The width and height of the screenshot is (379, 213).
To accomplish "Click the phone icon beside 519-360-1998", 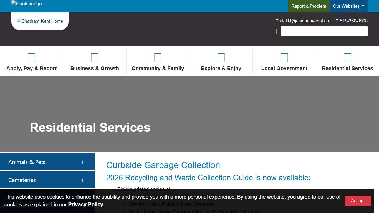I will click(337, 21).
